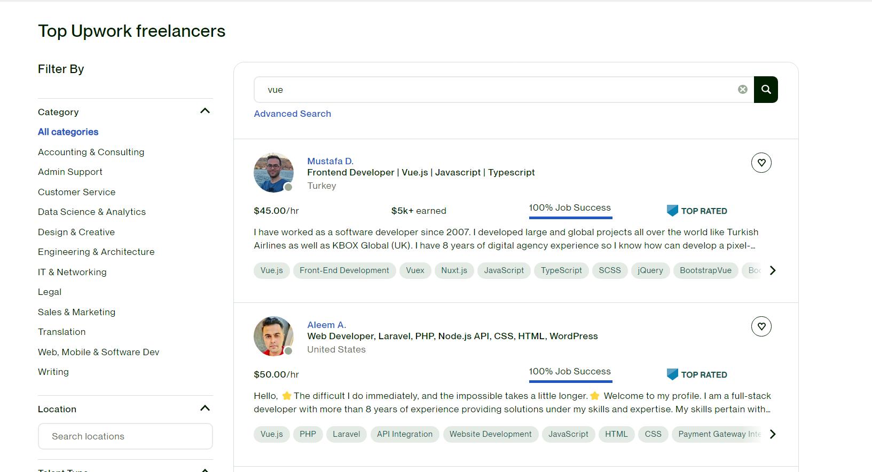Screen dimensions: 872x472
Task: Collapse the Talent Type filter section
Action: click(x=205, y=470)
